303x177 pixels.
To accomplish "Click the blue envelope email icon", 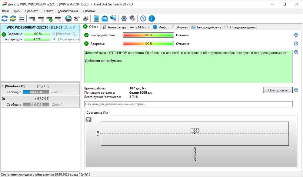I will (105, 18).
